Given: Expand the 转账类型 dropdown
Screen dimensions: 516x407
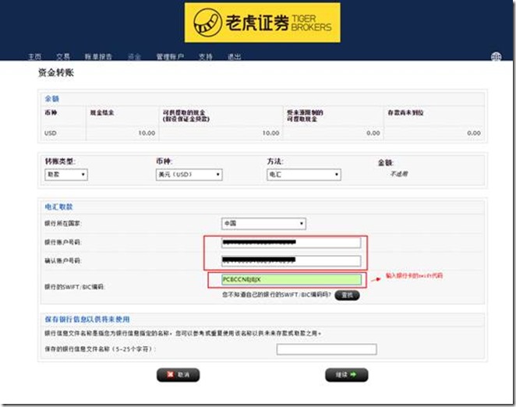Looking at the screenshot, I should (x=65, y=175).
